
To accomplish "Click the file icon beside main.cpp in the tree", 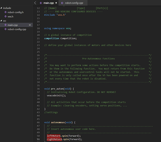I will pos(6,25).
